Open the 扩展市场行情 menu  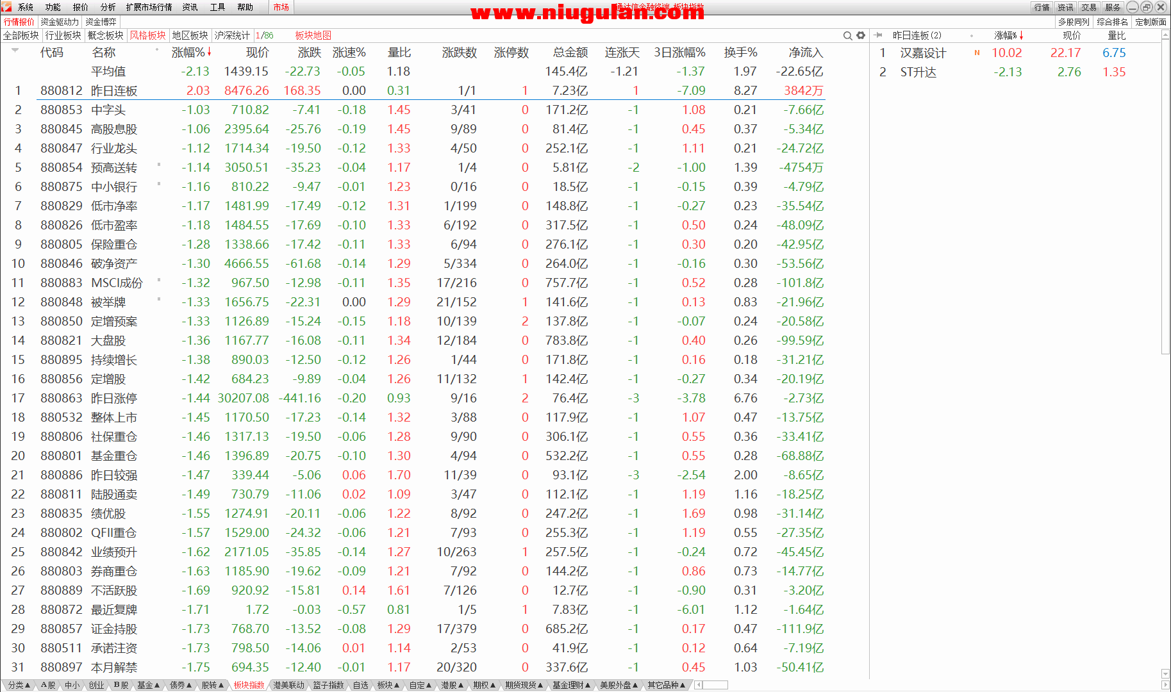click(149, 7)
